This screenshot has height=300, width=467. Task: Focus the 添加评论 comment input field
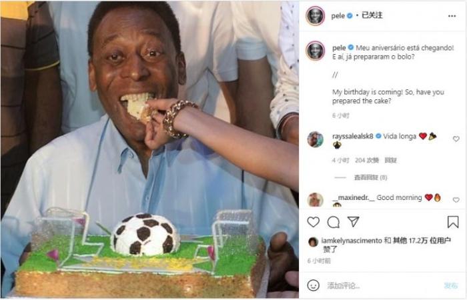coord(374,285)
